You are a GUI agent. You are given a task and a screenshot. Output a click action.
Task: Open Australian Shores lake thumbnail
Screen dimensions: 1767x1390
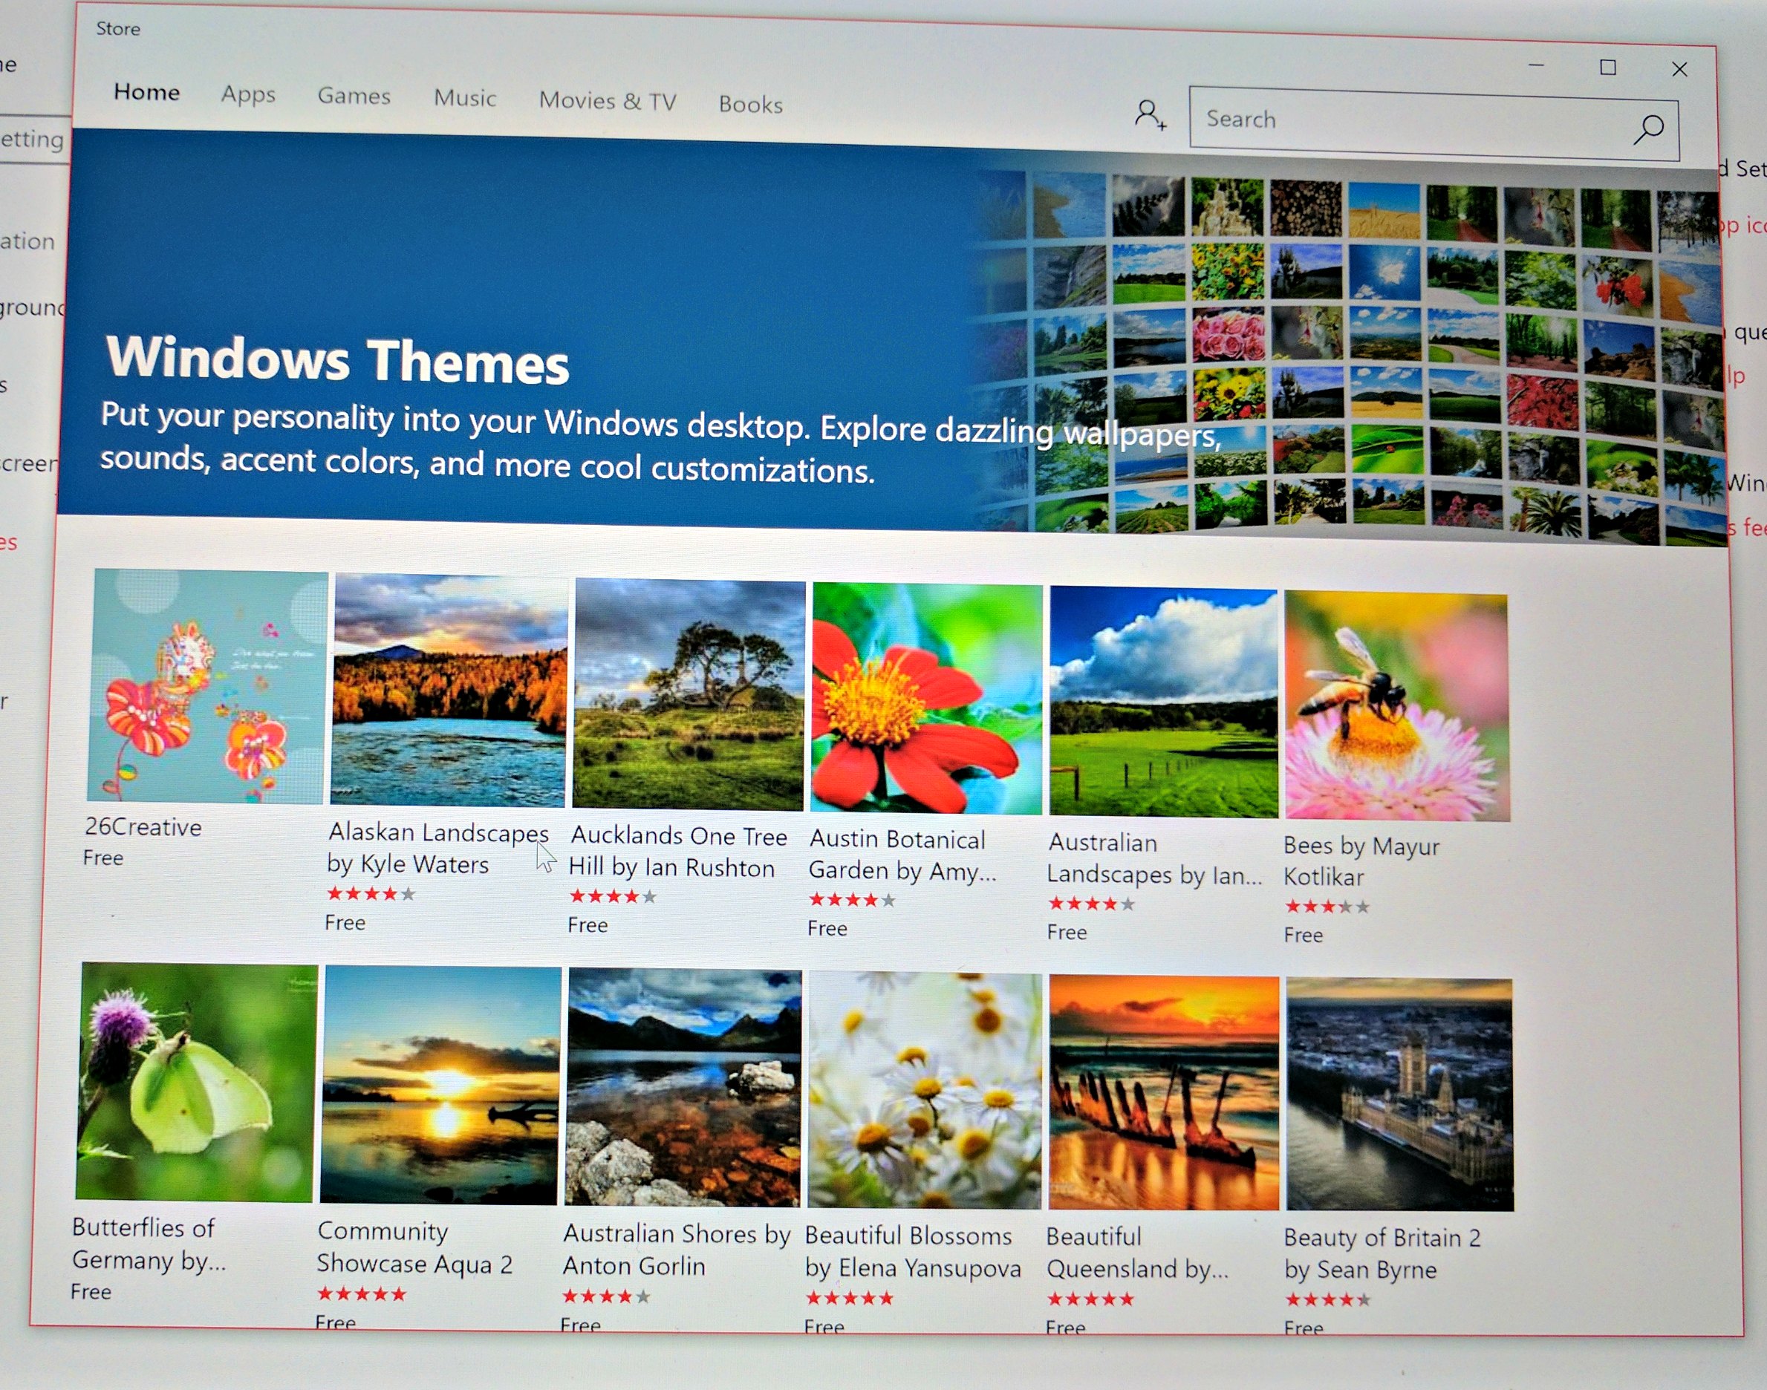tap(683, 1088)
